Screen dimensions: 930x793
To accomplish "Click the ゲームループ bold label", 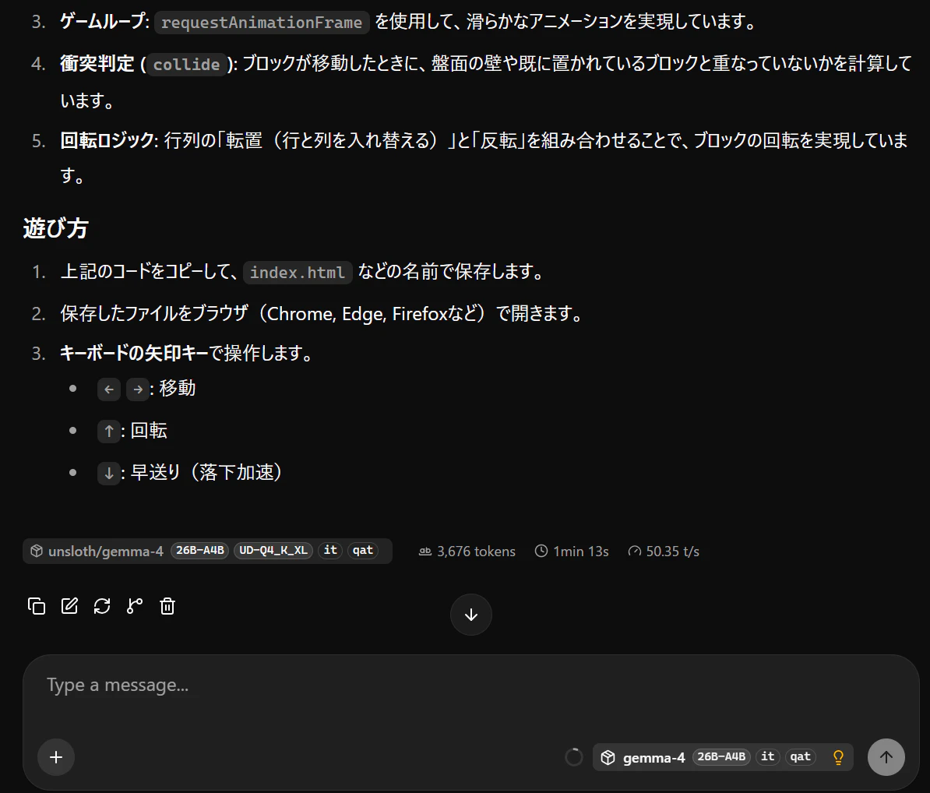I will point(102,22).
